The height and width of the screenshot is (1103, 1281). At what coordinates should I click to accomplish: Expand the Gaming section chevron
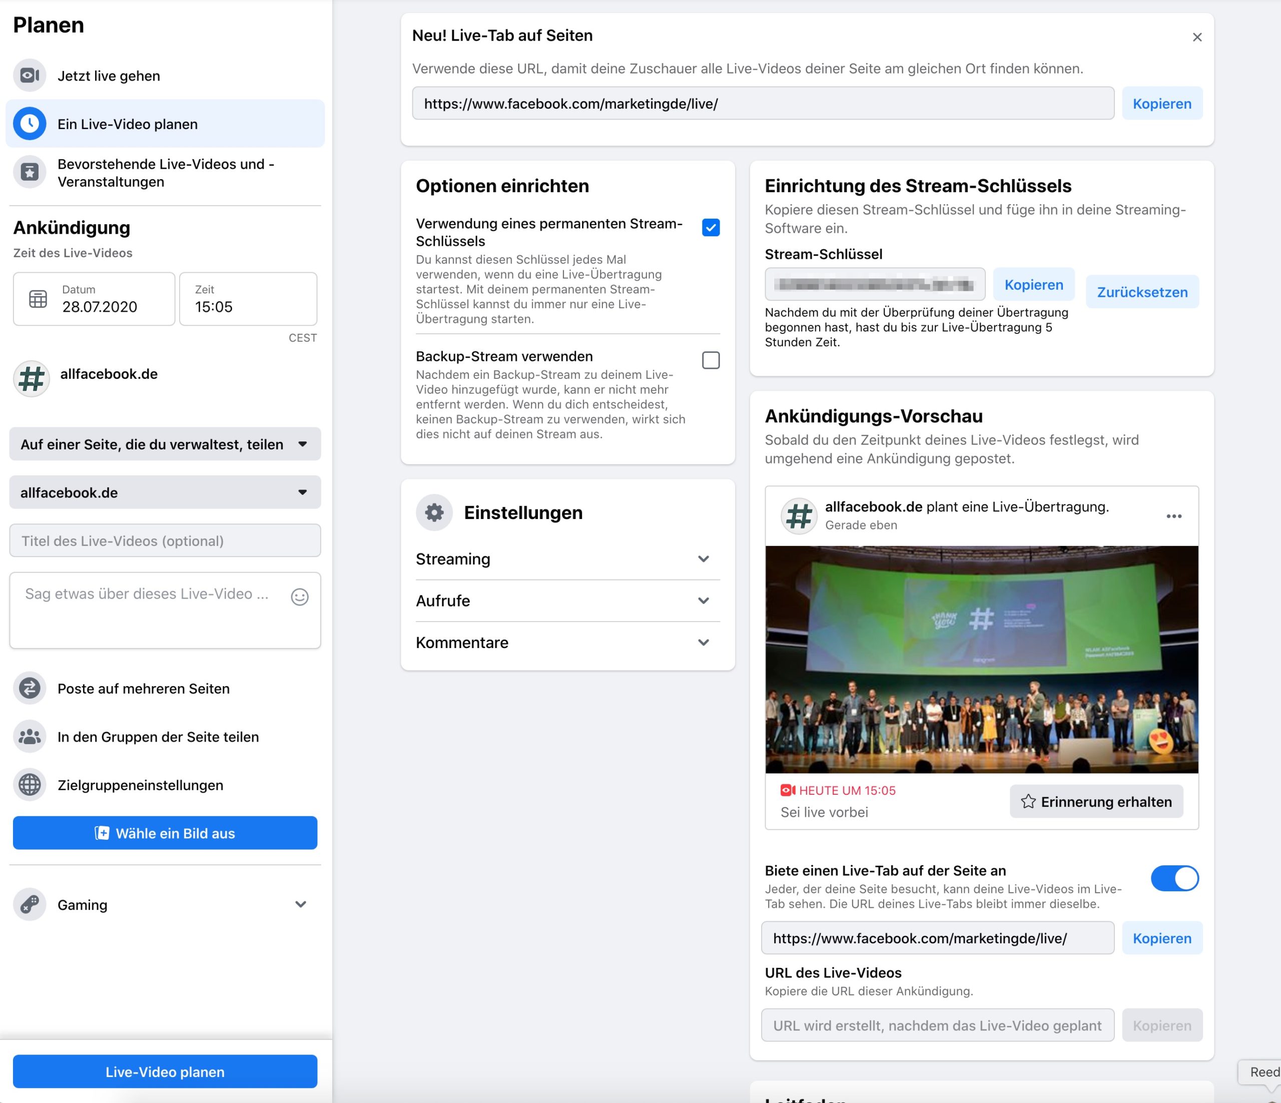pos(300,904)
